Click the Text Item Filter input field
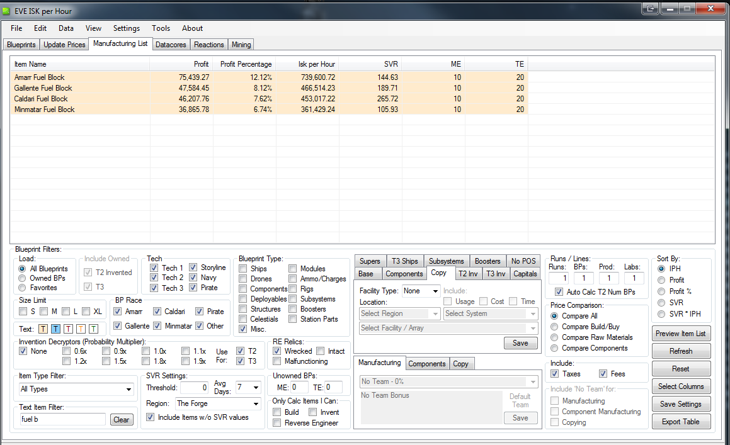 pos(62,419)
